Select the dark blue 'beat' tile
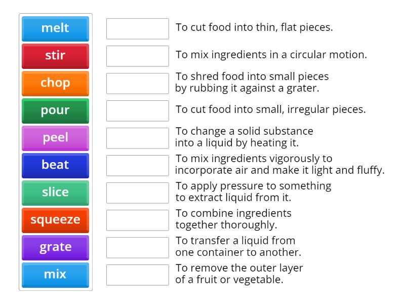This screenshot has height=304, width=405. coord(55,166)
